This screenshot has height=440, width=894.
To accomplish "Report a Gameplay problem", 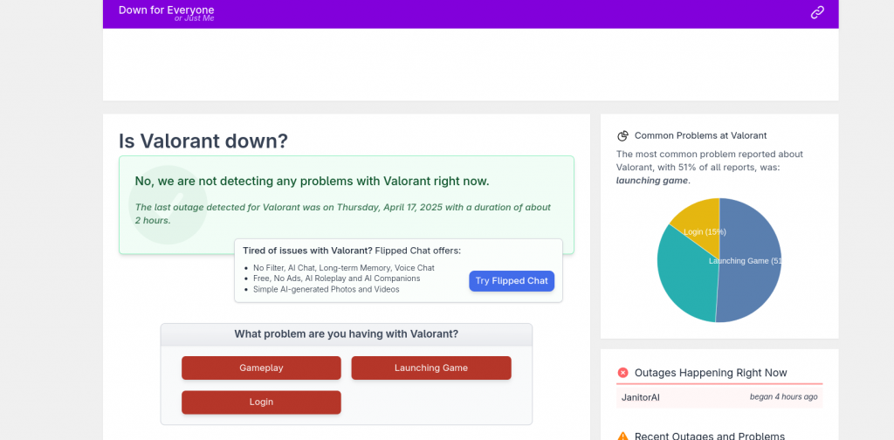I will [x=261, y=368].
